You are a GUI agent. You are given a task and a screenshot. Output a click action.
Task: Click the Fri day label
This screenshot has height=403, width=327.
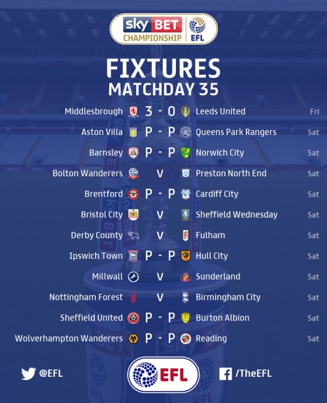coord(315,111)
